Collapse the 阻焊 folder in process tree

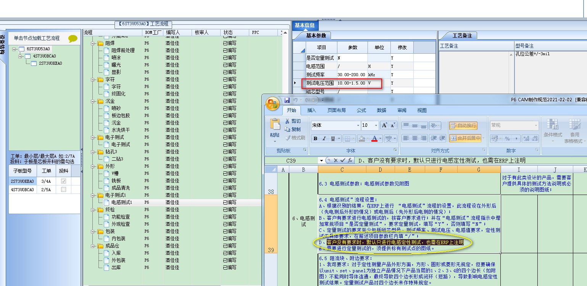[93, 43]
